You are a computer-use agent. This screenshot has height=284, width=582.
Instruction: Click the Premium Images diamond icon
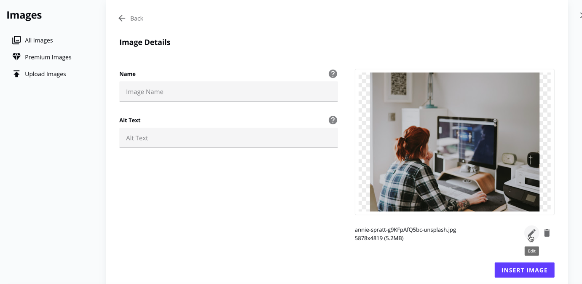point(16,56)
